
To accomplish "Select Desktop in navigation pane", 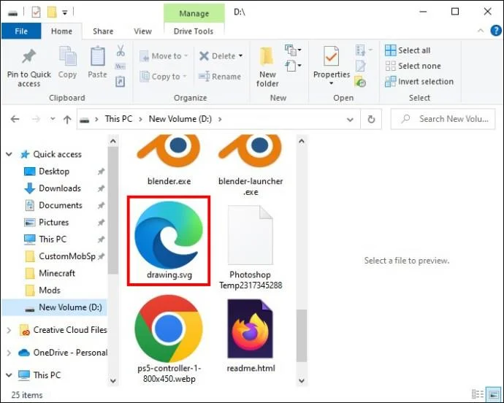I will point(53,172).
